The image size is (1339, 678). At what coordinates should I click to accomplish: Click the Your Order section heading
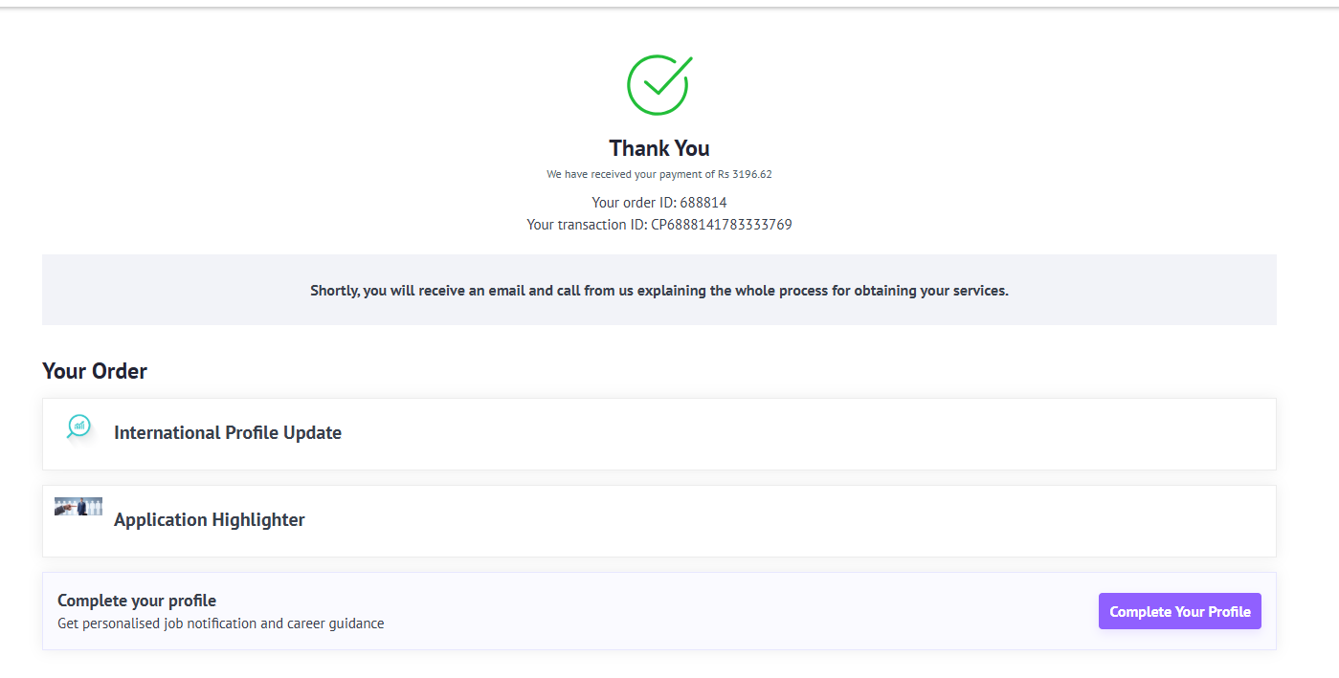[x=95, y=371]
